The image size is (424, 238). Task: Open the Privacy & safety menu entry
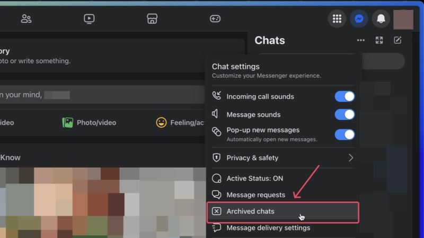tap(283, 158)
